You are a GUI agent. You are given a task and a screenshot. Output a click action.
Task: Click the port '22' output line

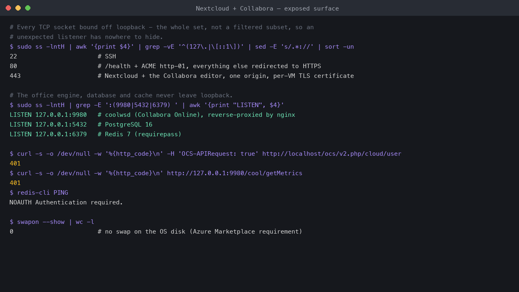63,56
